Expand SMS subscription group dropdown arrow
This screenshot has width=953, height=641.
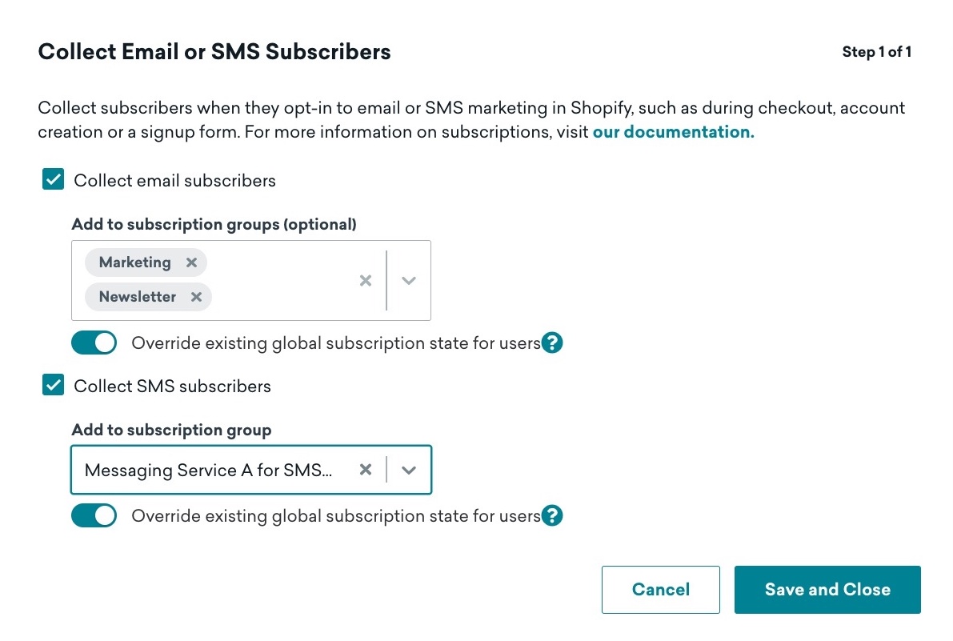(409, 470)
